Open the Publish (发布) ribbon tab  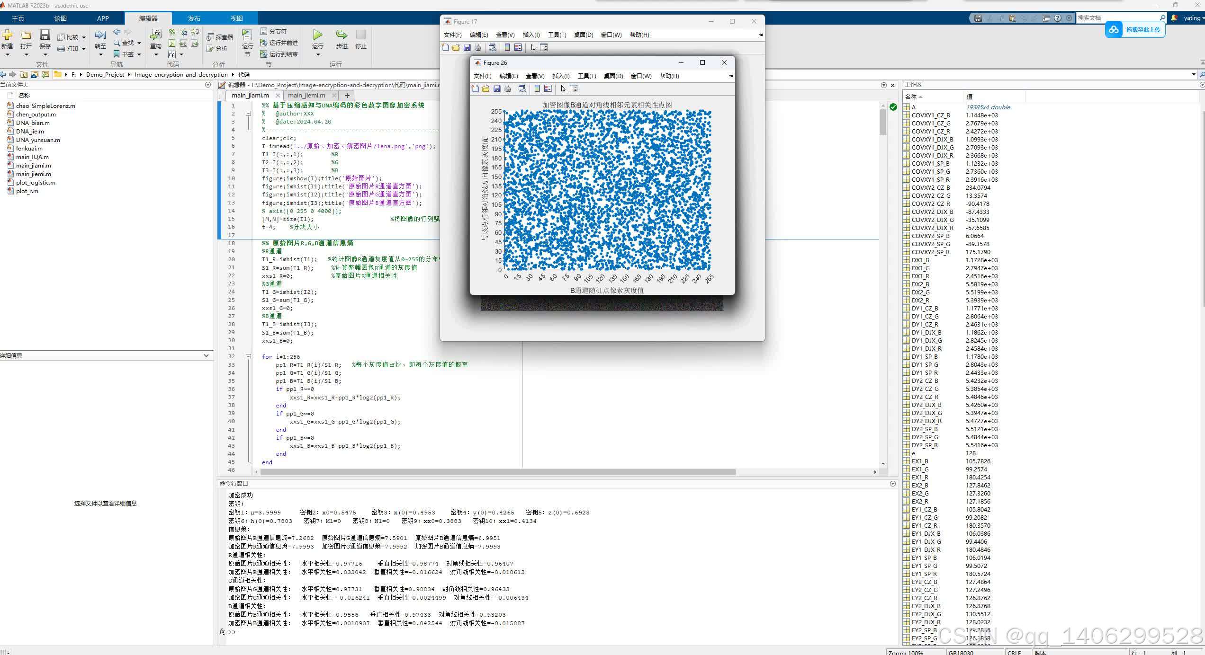click(194, 18)
